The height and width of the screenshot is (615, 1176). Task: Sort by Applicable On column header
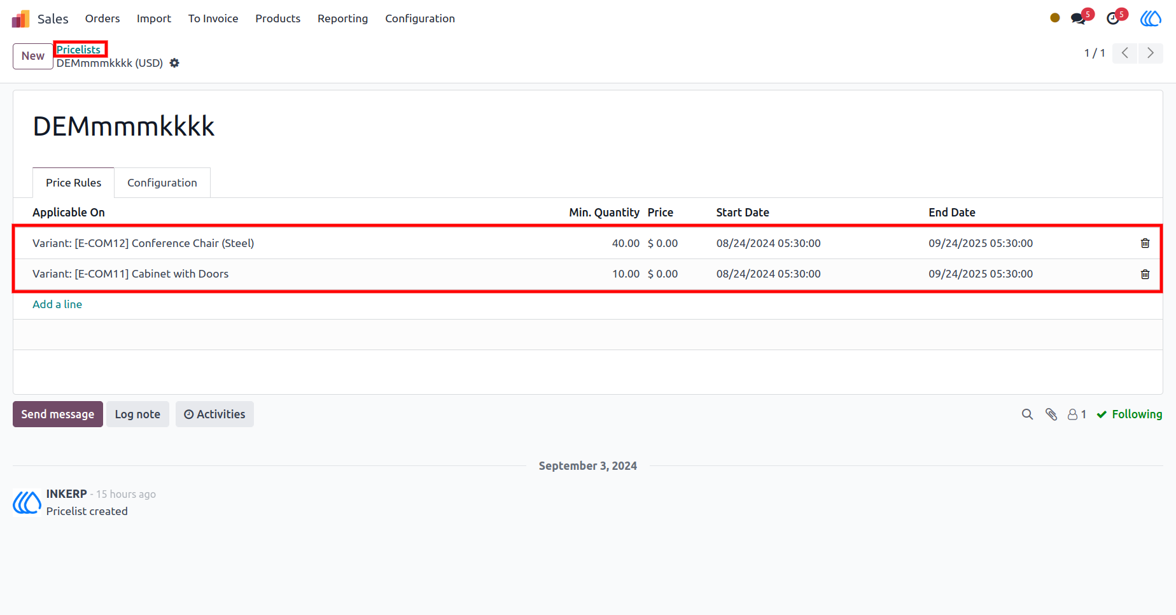[x=69, y=213]
